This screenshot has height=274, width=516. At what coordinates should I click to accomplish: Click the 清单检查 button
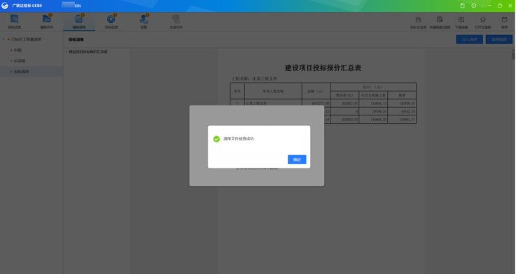tap(499, 39)
